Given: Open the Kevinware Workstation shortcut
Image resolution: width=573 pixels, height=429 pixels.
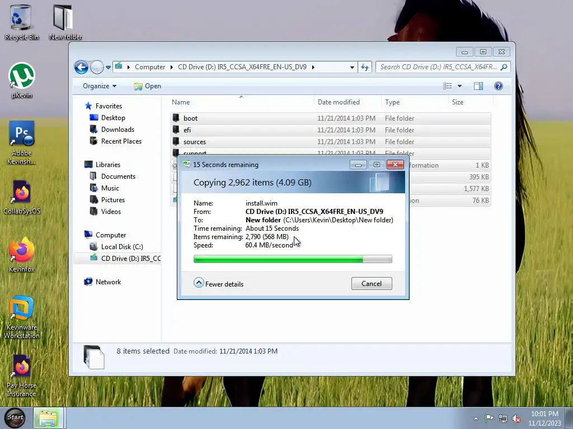Looking at the screenshot, I should point(22,318).
